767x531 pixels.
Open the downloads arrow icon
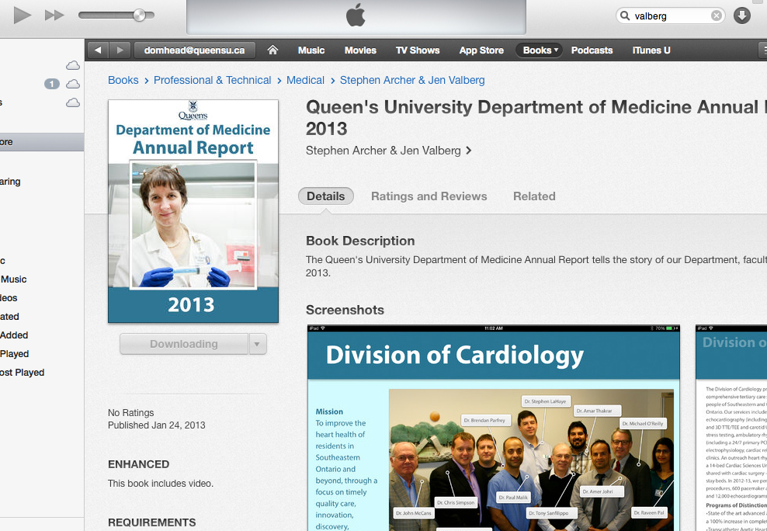(x=742, y=16)
